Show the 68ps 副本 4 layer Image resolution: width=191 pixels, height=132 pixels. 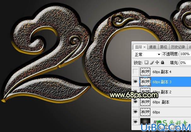[x=135, y=72]
